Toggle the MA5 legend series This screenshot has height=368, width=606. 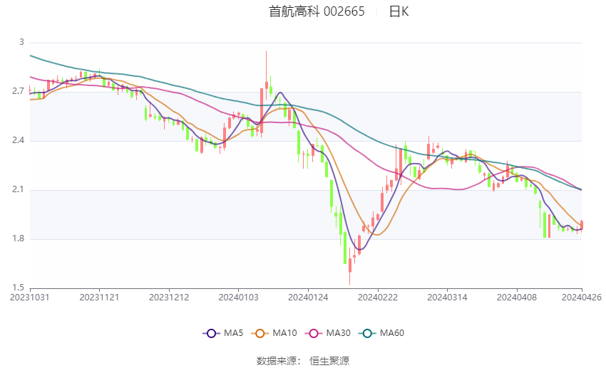[x=223, y=333]
